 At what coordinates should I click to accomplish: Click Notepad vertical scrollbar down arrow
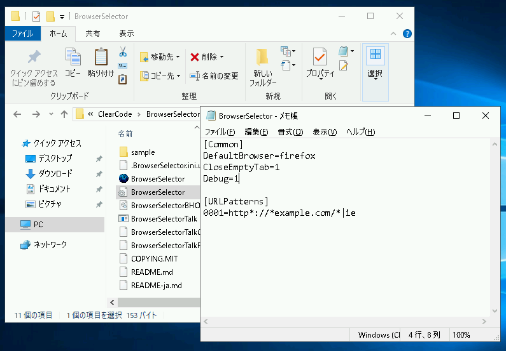pos(495,311)
